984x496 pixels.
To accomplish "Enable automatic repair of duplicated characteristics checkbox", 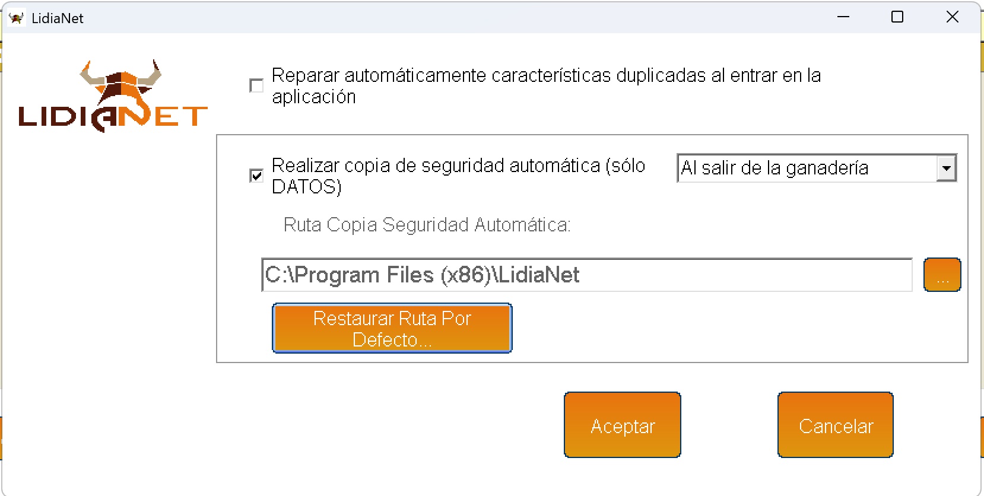I will pyautogui.click(x=256, y=86).
